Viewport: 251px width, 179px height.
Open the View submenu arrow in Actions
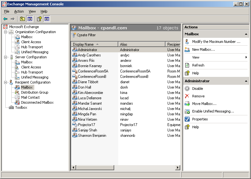click(x=246, y=57)
